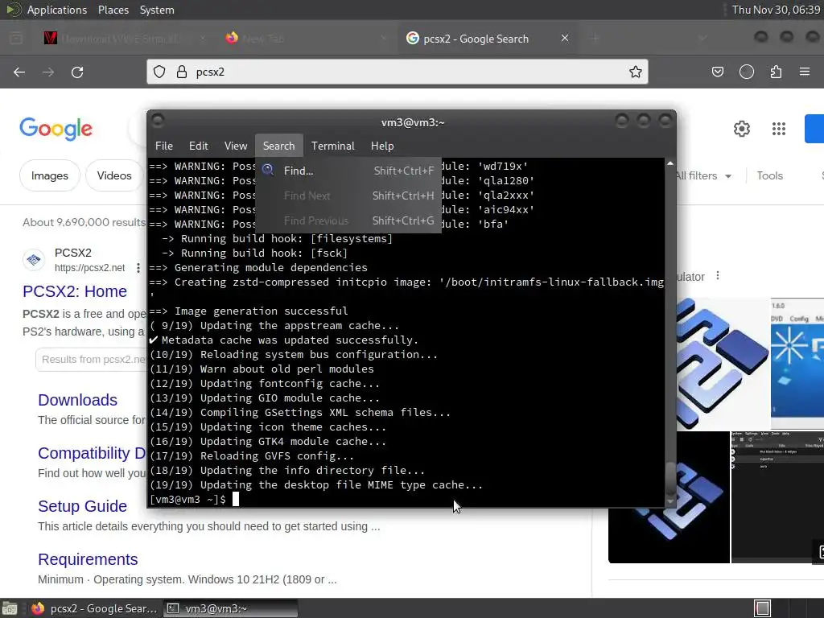824x618 pixels.
Task: Click the Google logo
Action: click(56, 129)
